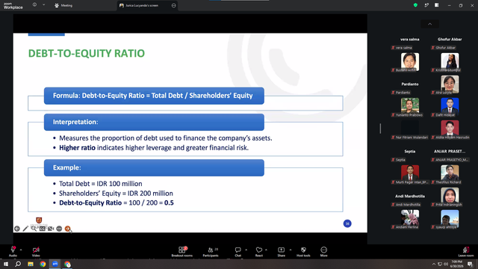Show hidden system tray icons caret
Screen dimensions: 478x269
click(x=434, y=264)
